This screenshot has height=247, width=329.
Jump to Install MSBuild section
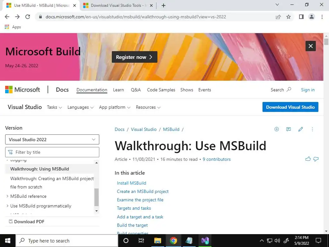131,183
